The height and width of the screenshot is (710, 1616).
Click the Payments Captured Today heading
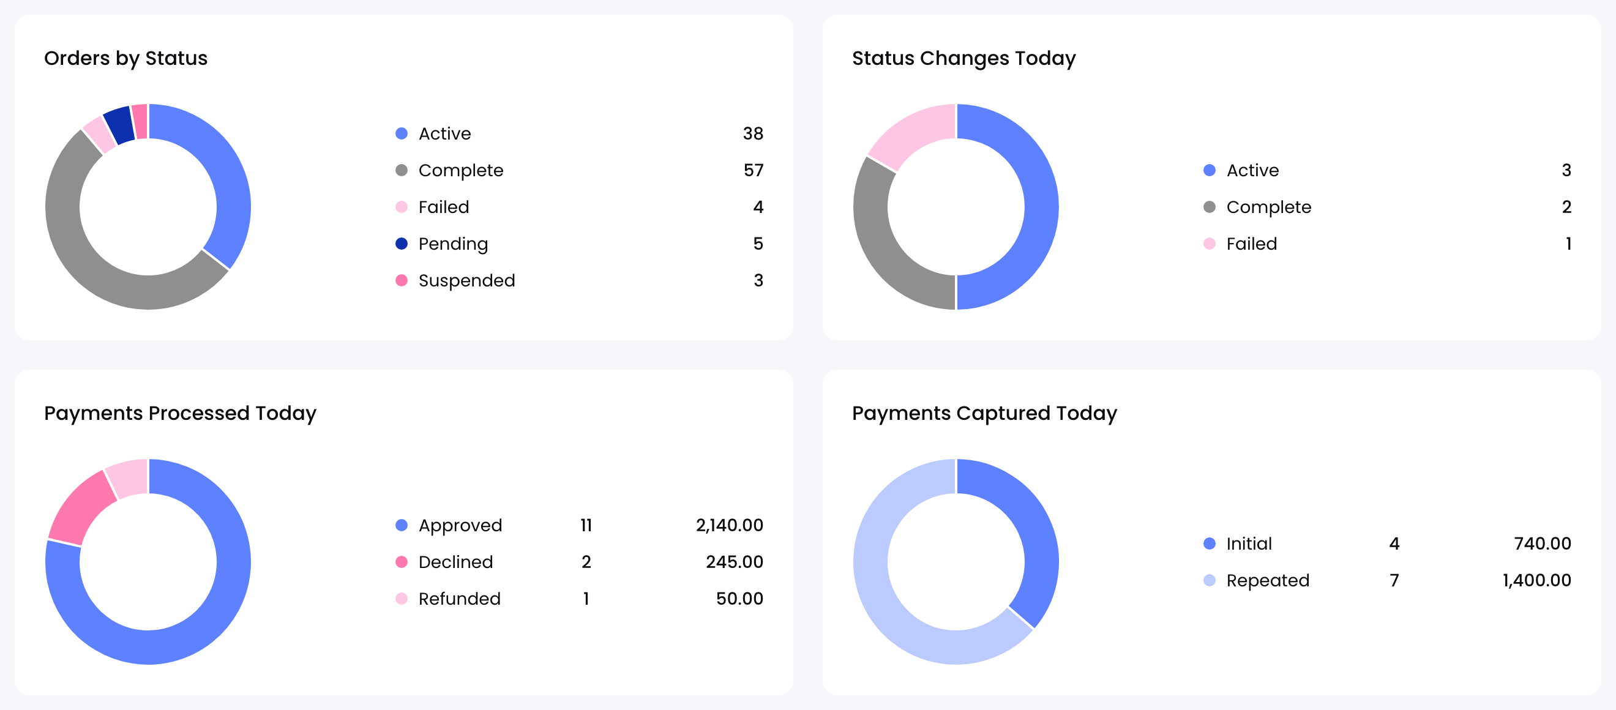pos(984,413)
